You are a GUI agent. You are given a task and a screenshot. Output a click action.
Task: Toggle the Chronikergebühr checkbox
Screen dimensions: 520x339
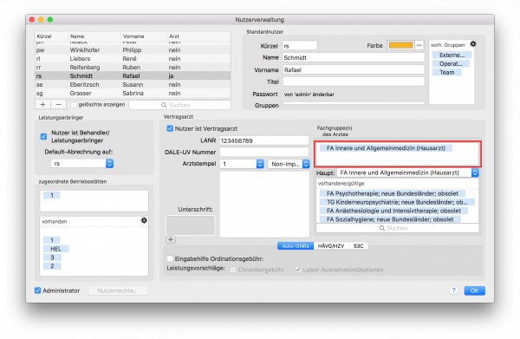233,270
